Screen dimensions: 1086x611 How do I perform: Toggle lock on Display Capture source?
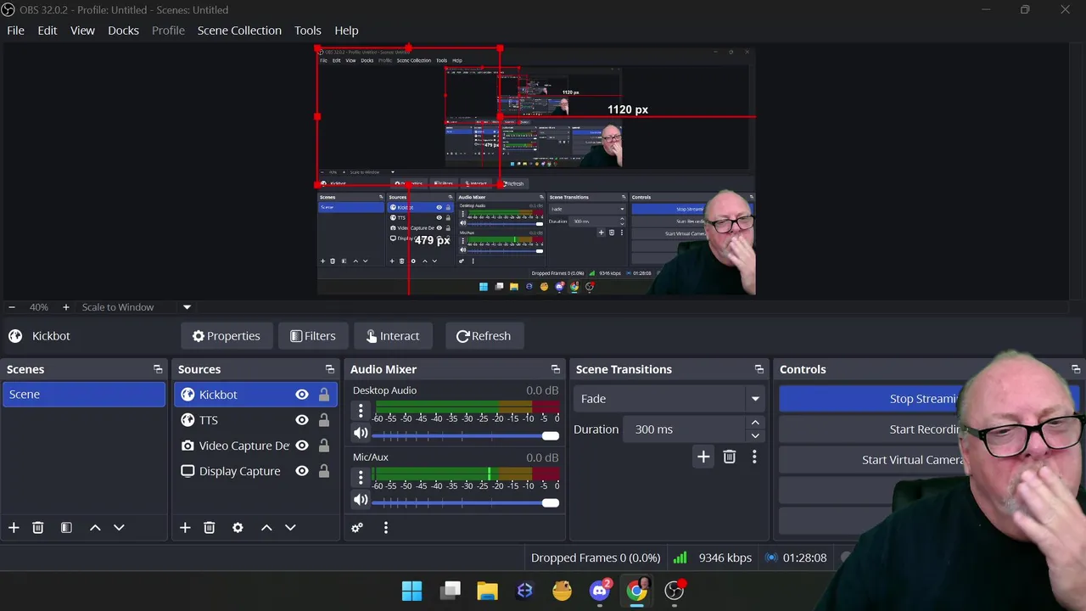pos(324,471)
